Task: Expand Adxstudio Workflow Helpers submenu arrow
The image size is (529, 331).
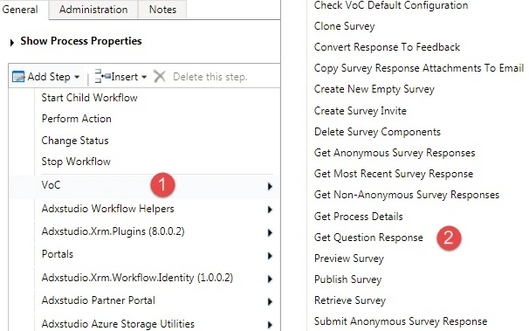Action: point(270,210)
